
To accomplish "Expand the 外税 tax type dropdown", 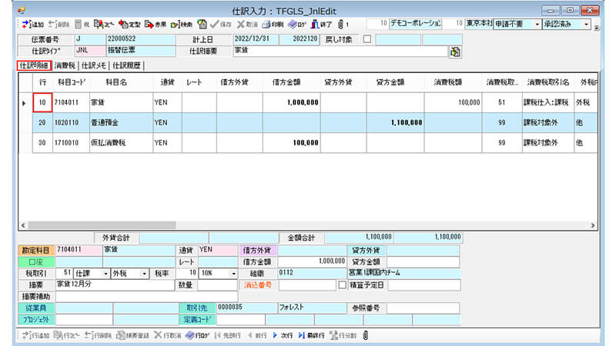I will tap(145, 272).
